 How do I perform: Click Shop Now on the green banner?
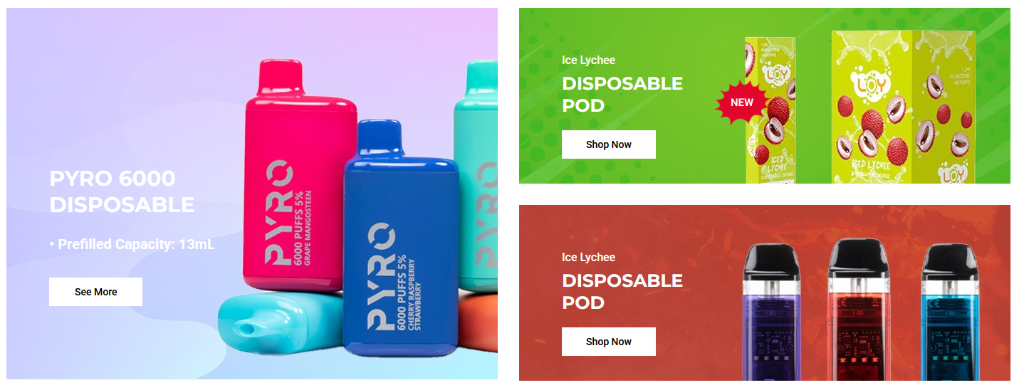coord(609,144)
